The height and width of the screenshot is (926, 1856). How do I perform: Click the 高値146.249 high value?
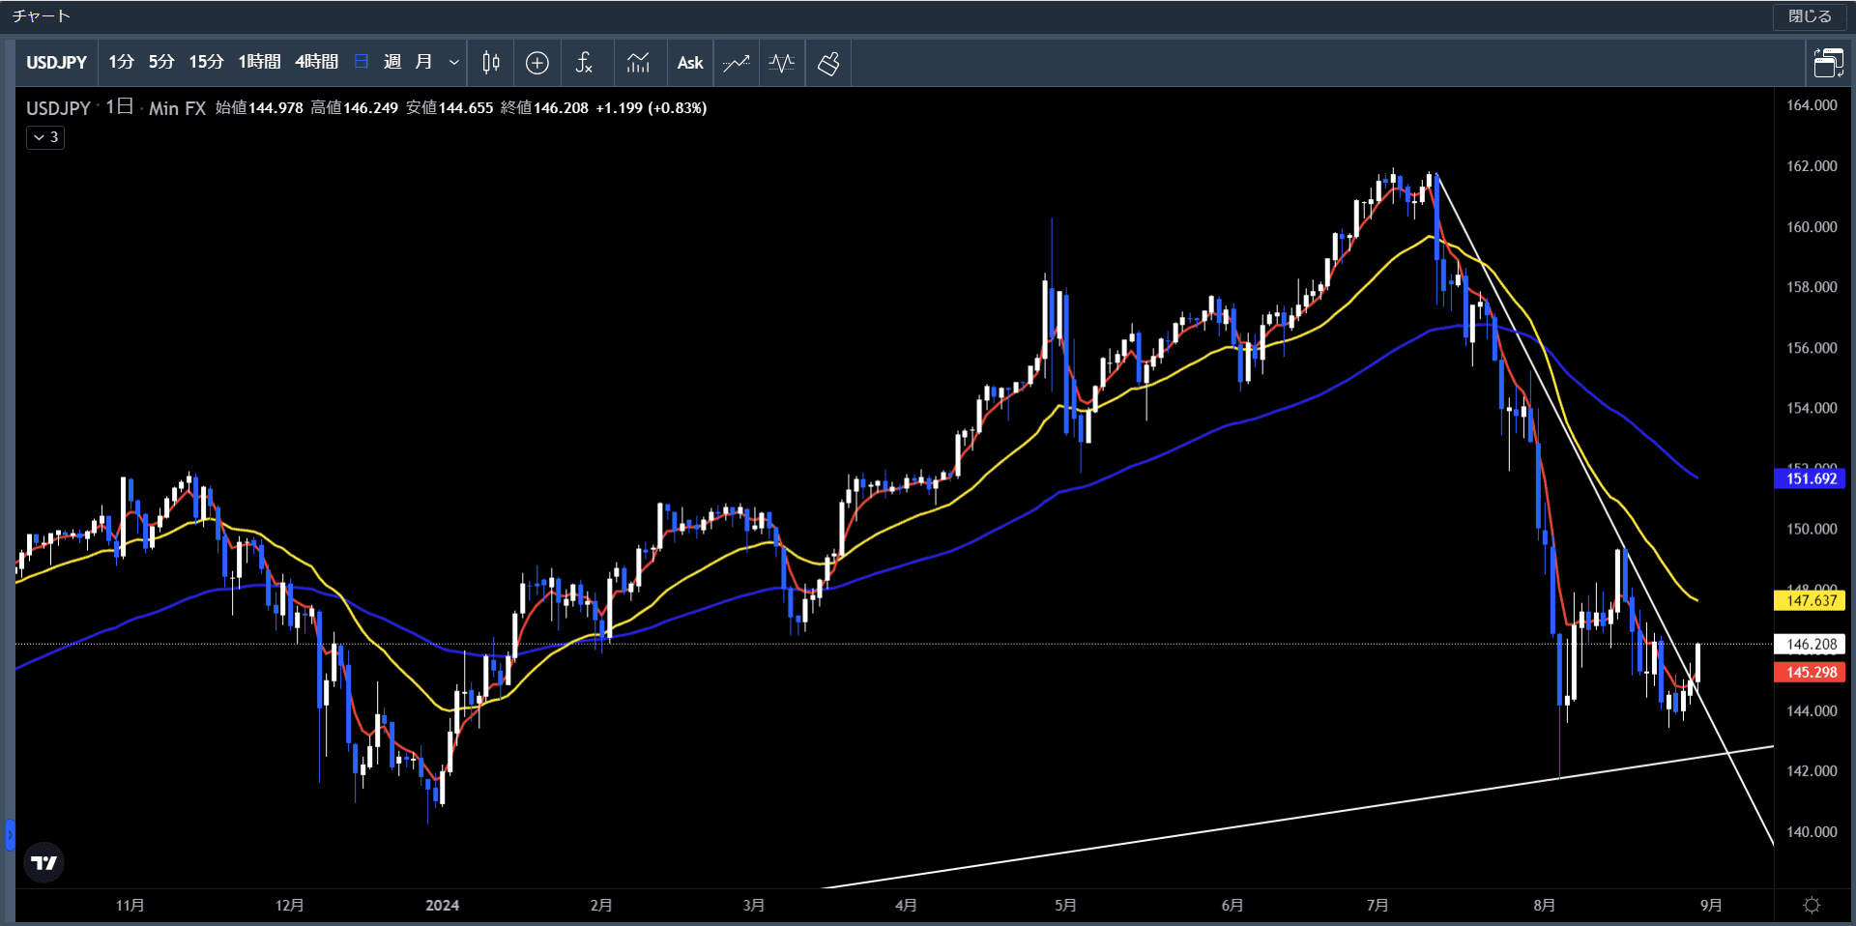[354, 108]
